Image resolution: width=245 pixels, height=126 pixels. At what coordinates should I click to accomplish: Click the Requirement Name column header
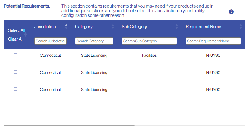click(203, 27)
